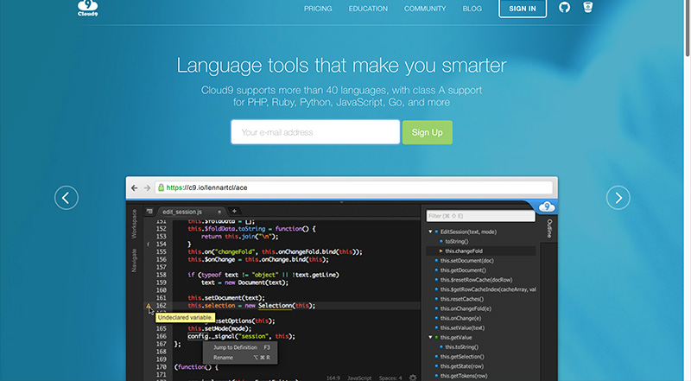
Task: Open the GitHub icon link
Action: click(564, 8)
